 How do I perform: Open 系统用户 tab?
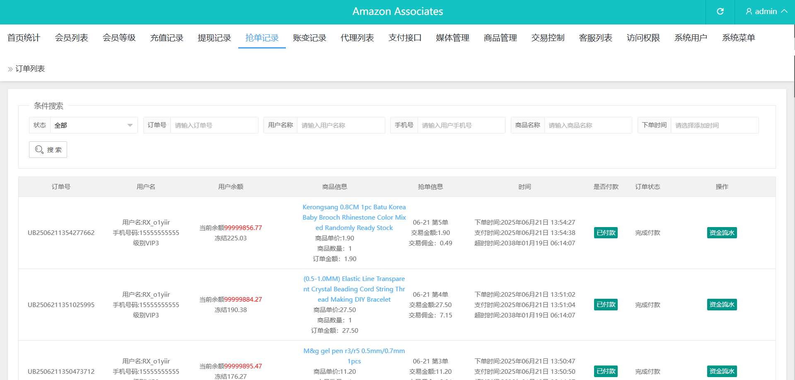pos(691,38)
